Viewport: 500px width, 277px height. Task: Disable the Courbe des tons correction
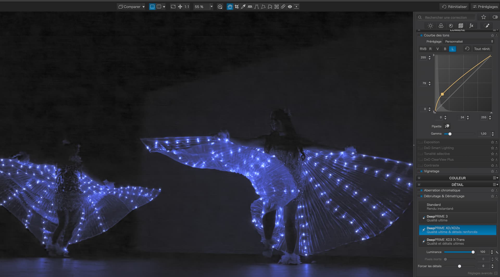(x=421, y=35)
